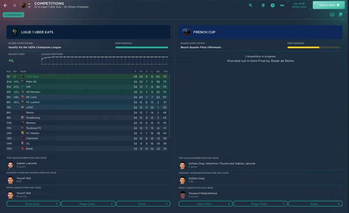Open the FC Nantes team name
The height and width of the screenshot is (213, 349).
click(33, 133)
